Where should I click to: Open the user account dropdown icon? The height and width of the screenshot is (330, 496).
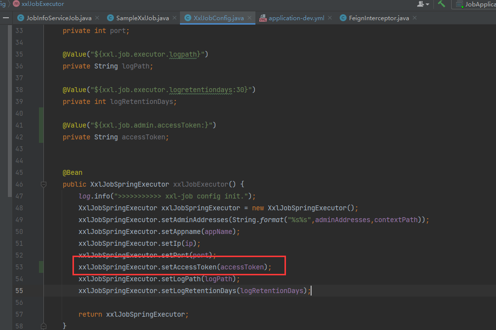(423, 4)
